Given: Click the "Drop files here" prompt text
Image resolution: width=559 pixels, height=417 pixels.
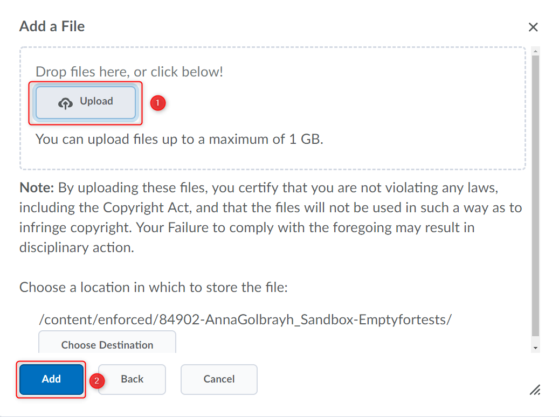Looking at the screenshot, I should point(129,72).
